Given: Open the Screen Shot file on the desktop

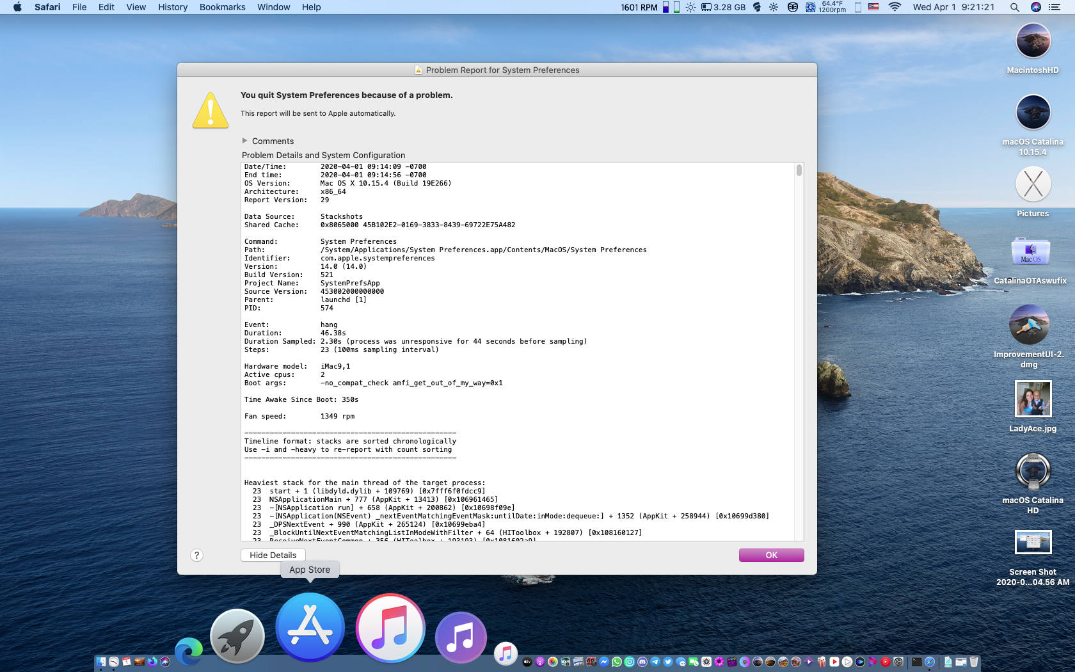Looking at the screenshot, I should (1033, 542).
